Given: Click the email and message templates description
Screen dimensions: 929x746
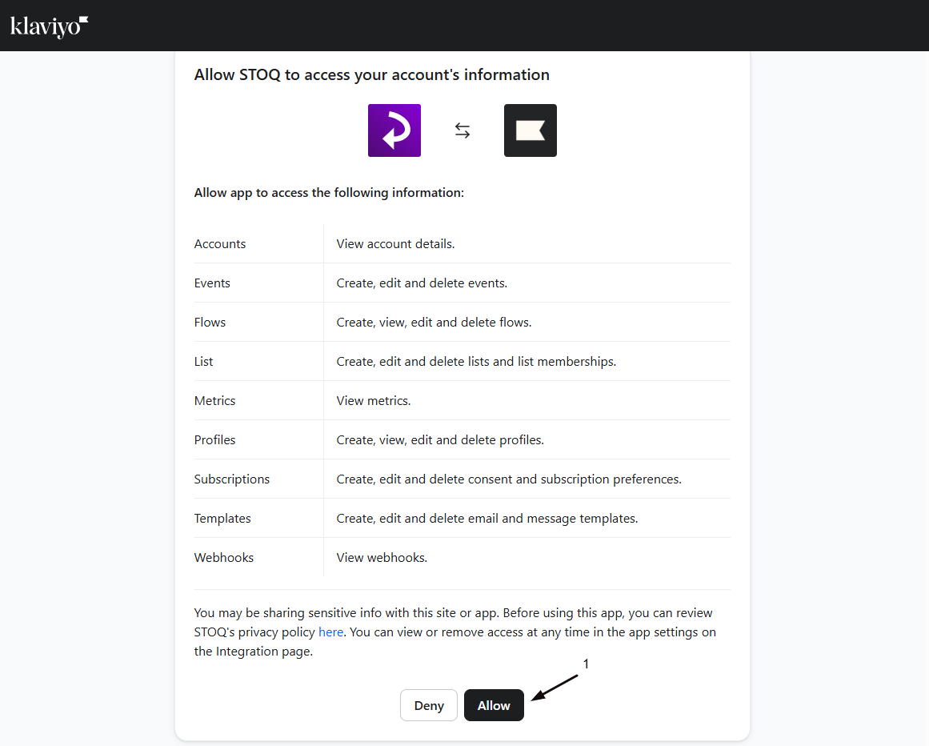Looking at the screenshot, I should click(487, 518).
